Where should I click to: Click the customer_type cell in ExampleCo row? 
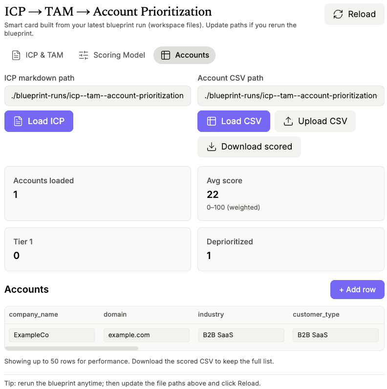(335, 335)
